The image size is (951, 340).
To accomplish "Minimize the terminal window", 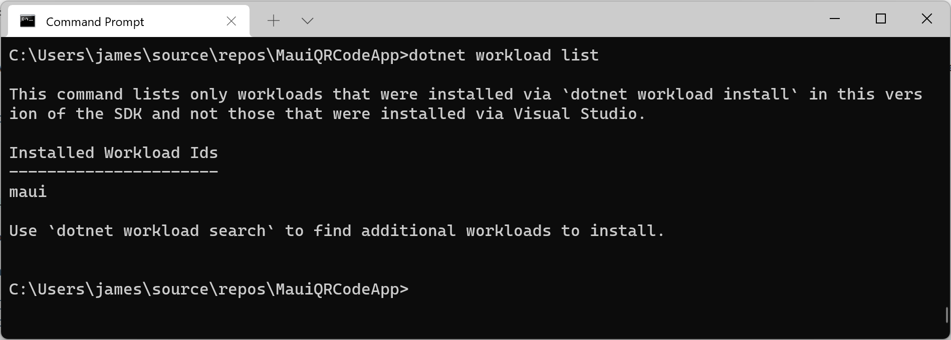I will coord(835,18).
